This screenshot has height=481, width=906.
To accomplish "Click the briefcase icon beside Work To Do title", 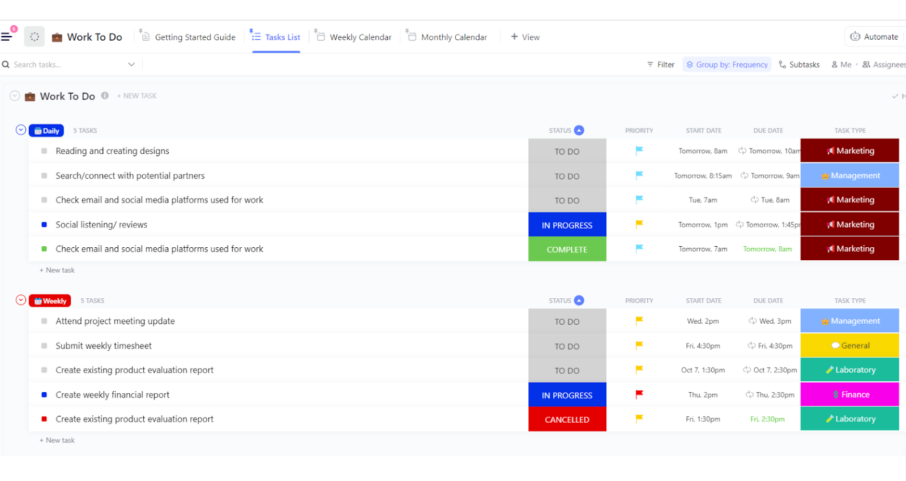I will [x=57, y=37].
